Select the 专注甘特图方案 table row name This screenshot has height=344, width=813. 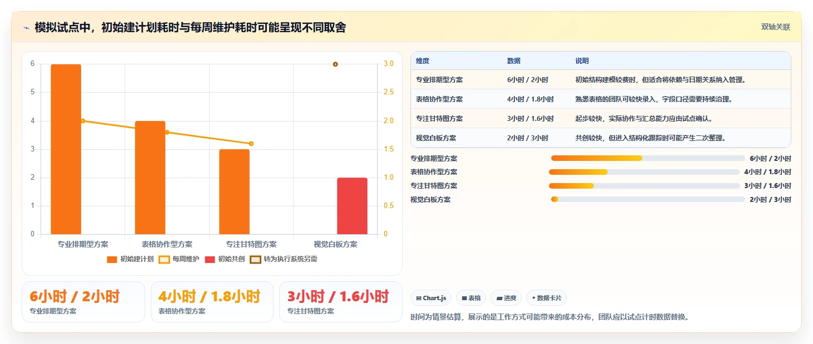point(439,119)
